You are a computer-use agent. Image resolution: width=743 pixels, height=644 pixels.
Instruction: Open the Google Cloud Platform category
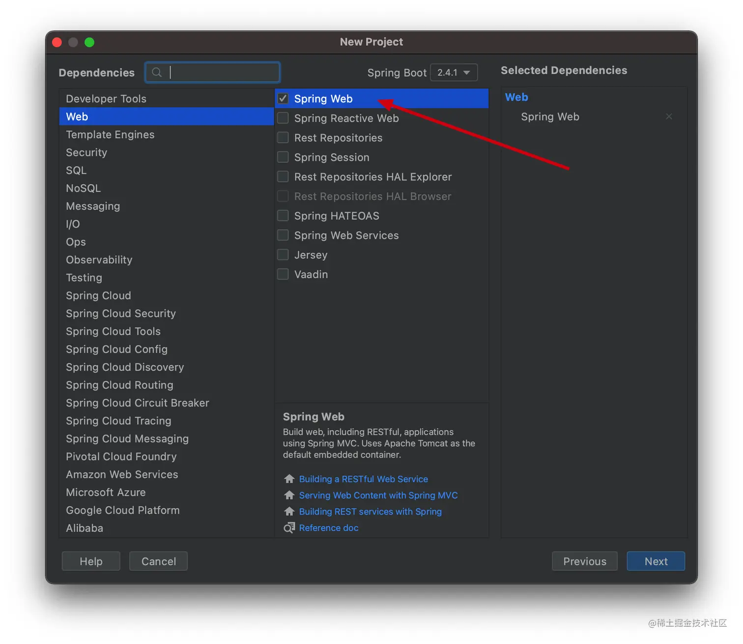coord(166,510)
